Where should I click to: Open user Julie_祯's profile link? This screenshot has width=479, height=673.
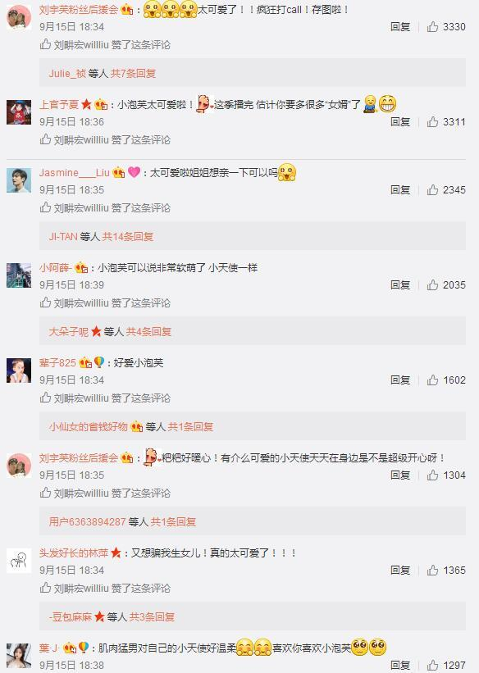[67, 74]
